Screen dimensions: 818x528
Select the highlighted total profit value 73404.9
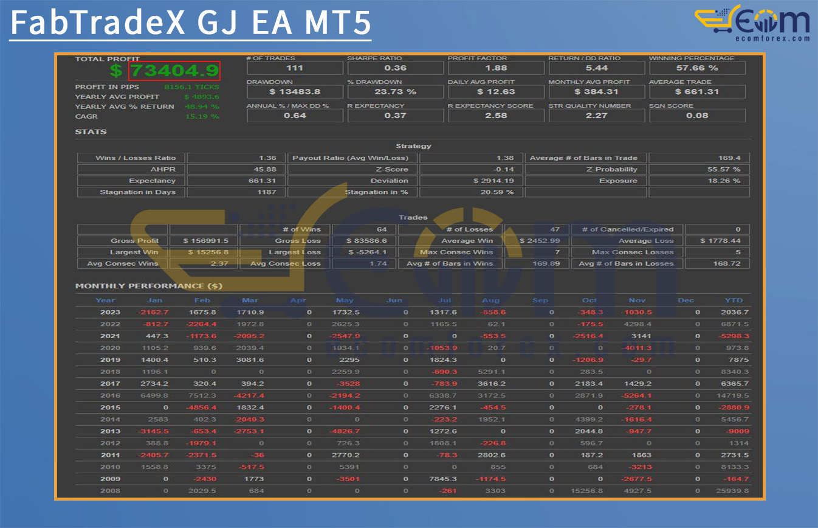point(174,71)
